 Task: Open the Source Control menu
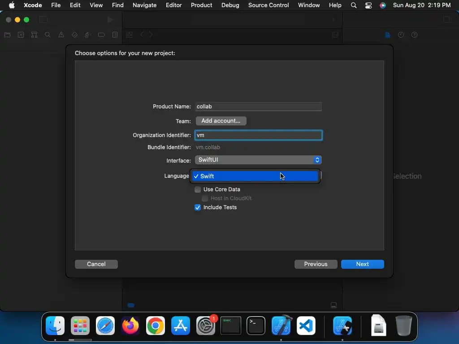coord(268,5)
